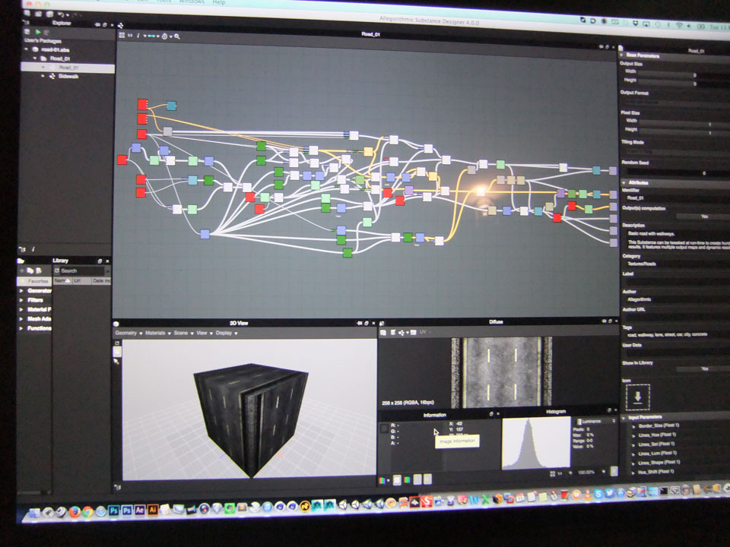The image size is (730, 547).
Task: Expand the Sidewalk graph tree item
Action: (42, 77)
